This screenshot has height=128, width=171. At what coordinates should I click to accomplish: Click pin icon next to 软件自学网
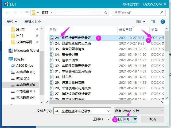tap(37, 42)
